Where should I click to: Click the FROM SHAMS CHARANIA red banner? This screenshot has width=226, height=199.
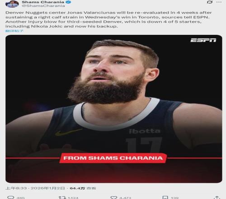[x=113, y=158]
